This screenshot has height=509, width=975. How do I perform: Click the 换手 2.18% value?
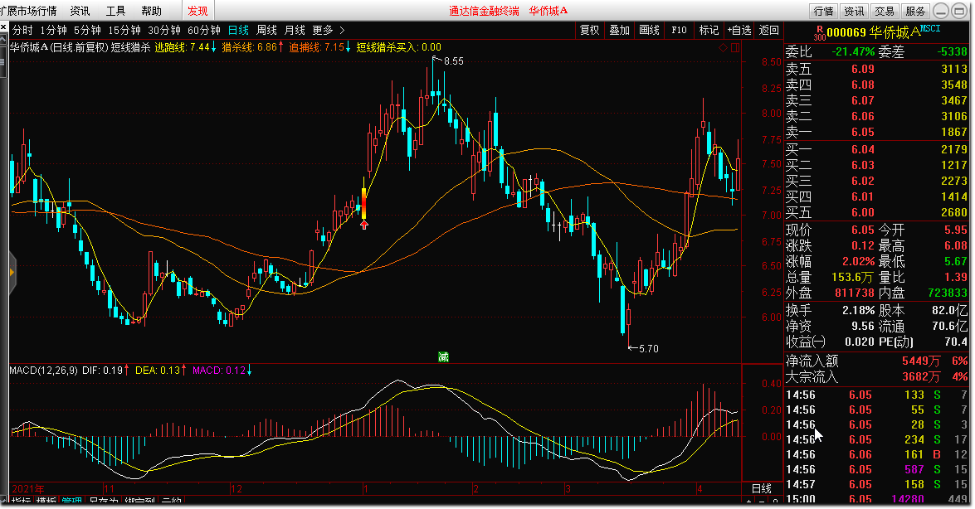(x=858, y=310)
